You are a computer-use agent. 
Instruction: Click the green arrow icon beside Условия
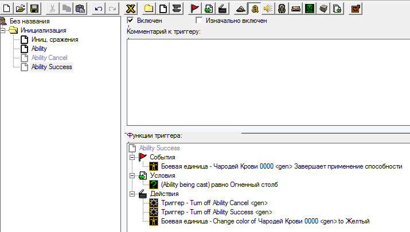(143, 175)
